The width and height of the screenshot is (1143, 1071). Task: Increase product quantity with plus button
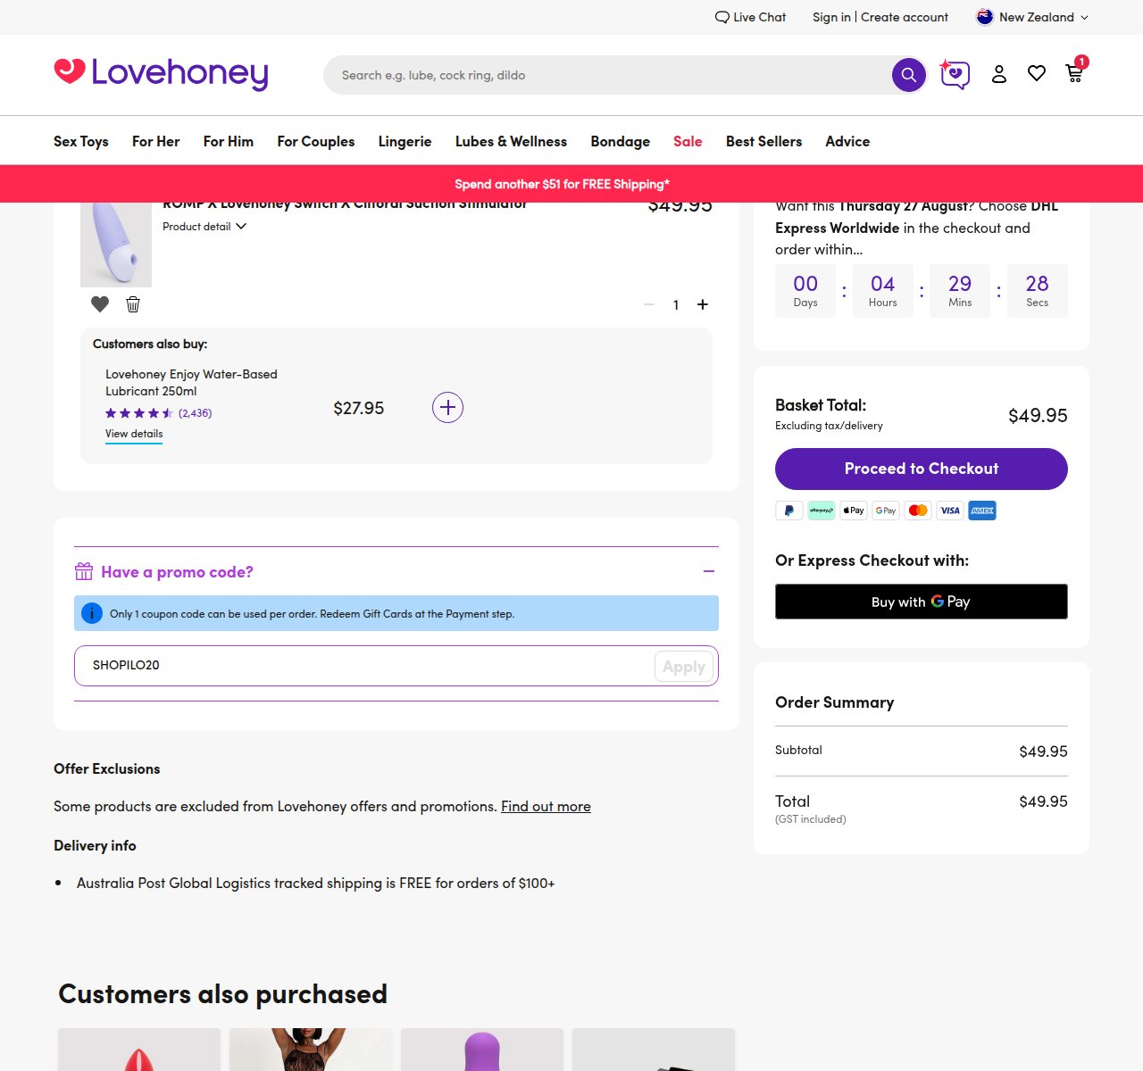pyautogui.click(x=703, y=304)
